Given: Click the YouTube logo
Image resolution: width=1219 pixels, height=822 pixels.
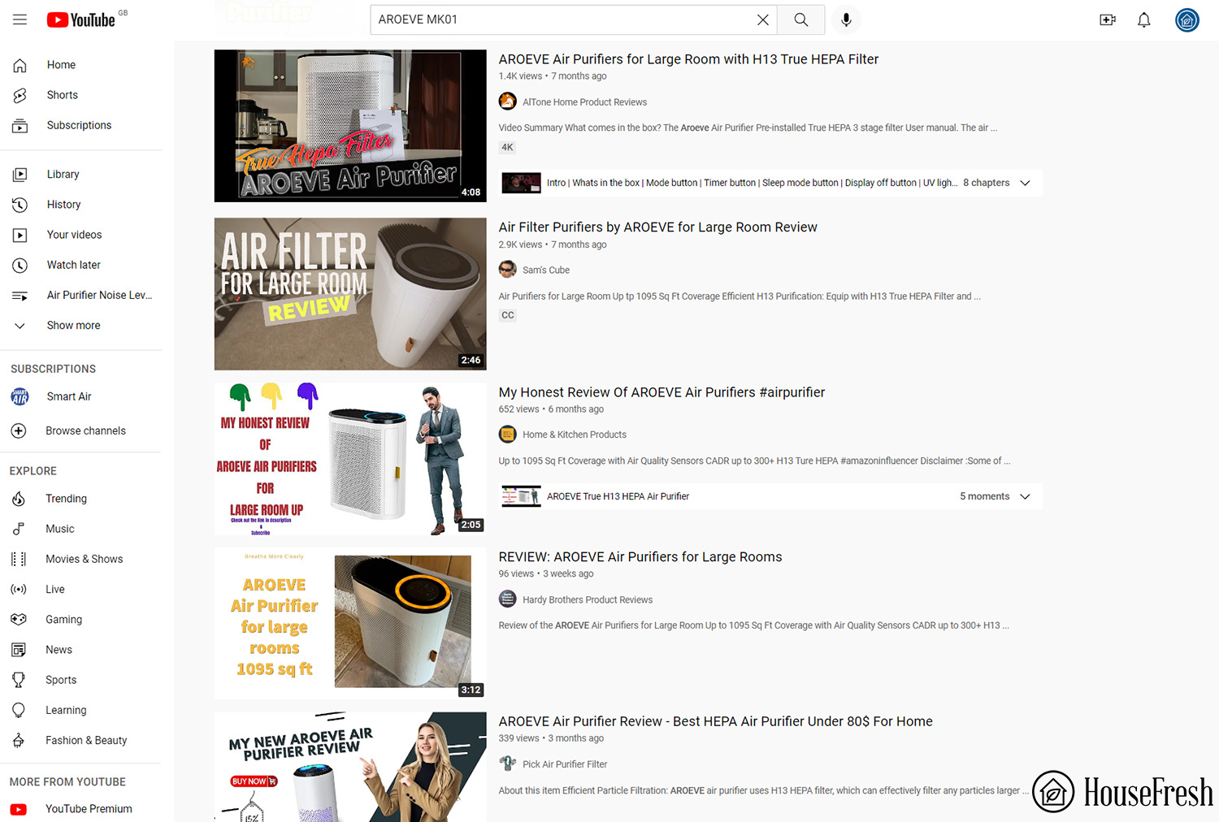Looking at the screenshot, I should (x=80, y=19).
